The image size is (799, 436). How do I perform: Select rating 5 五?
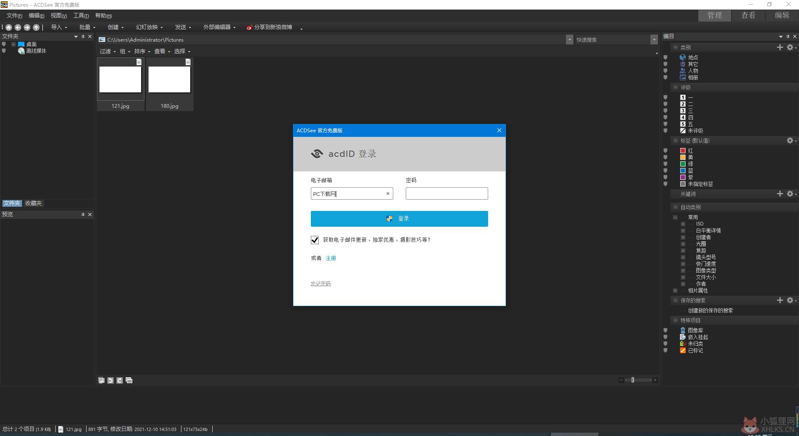687,124
